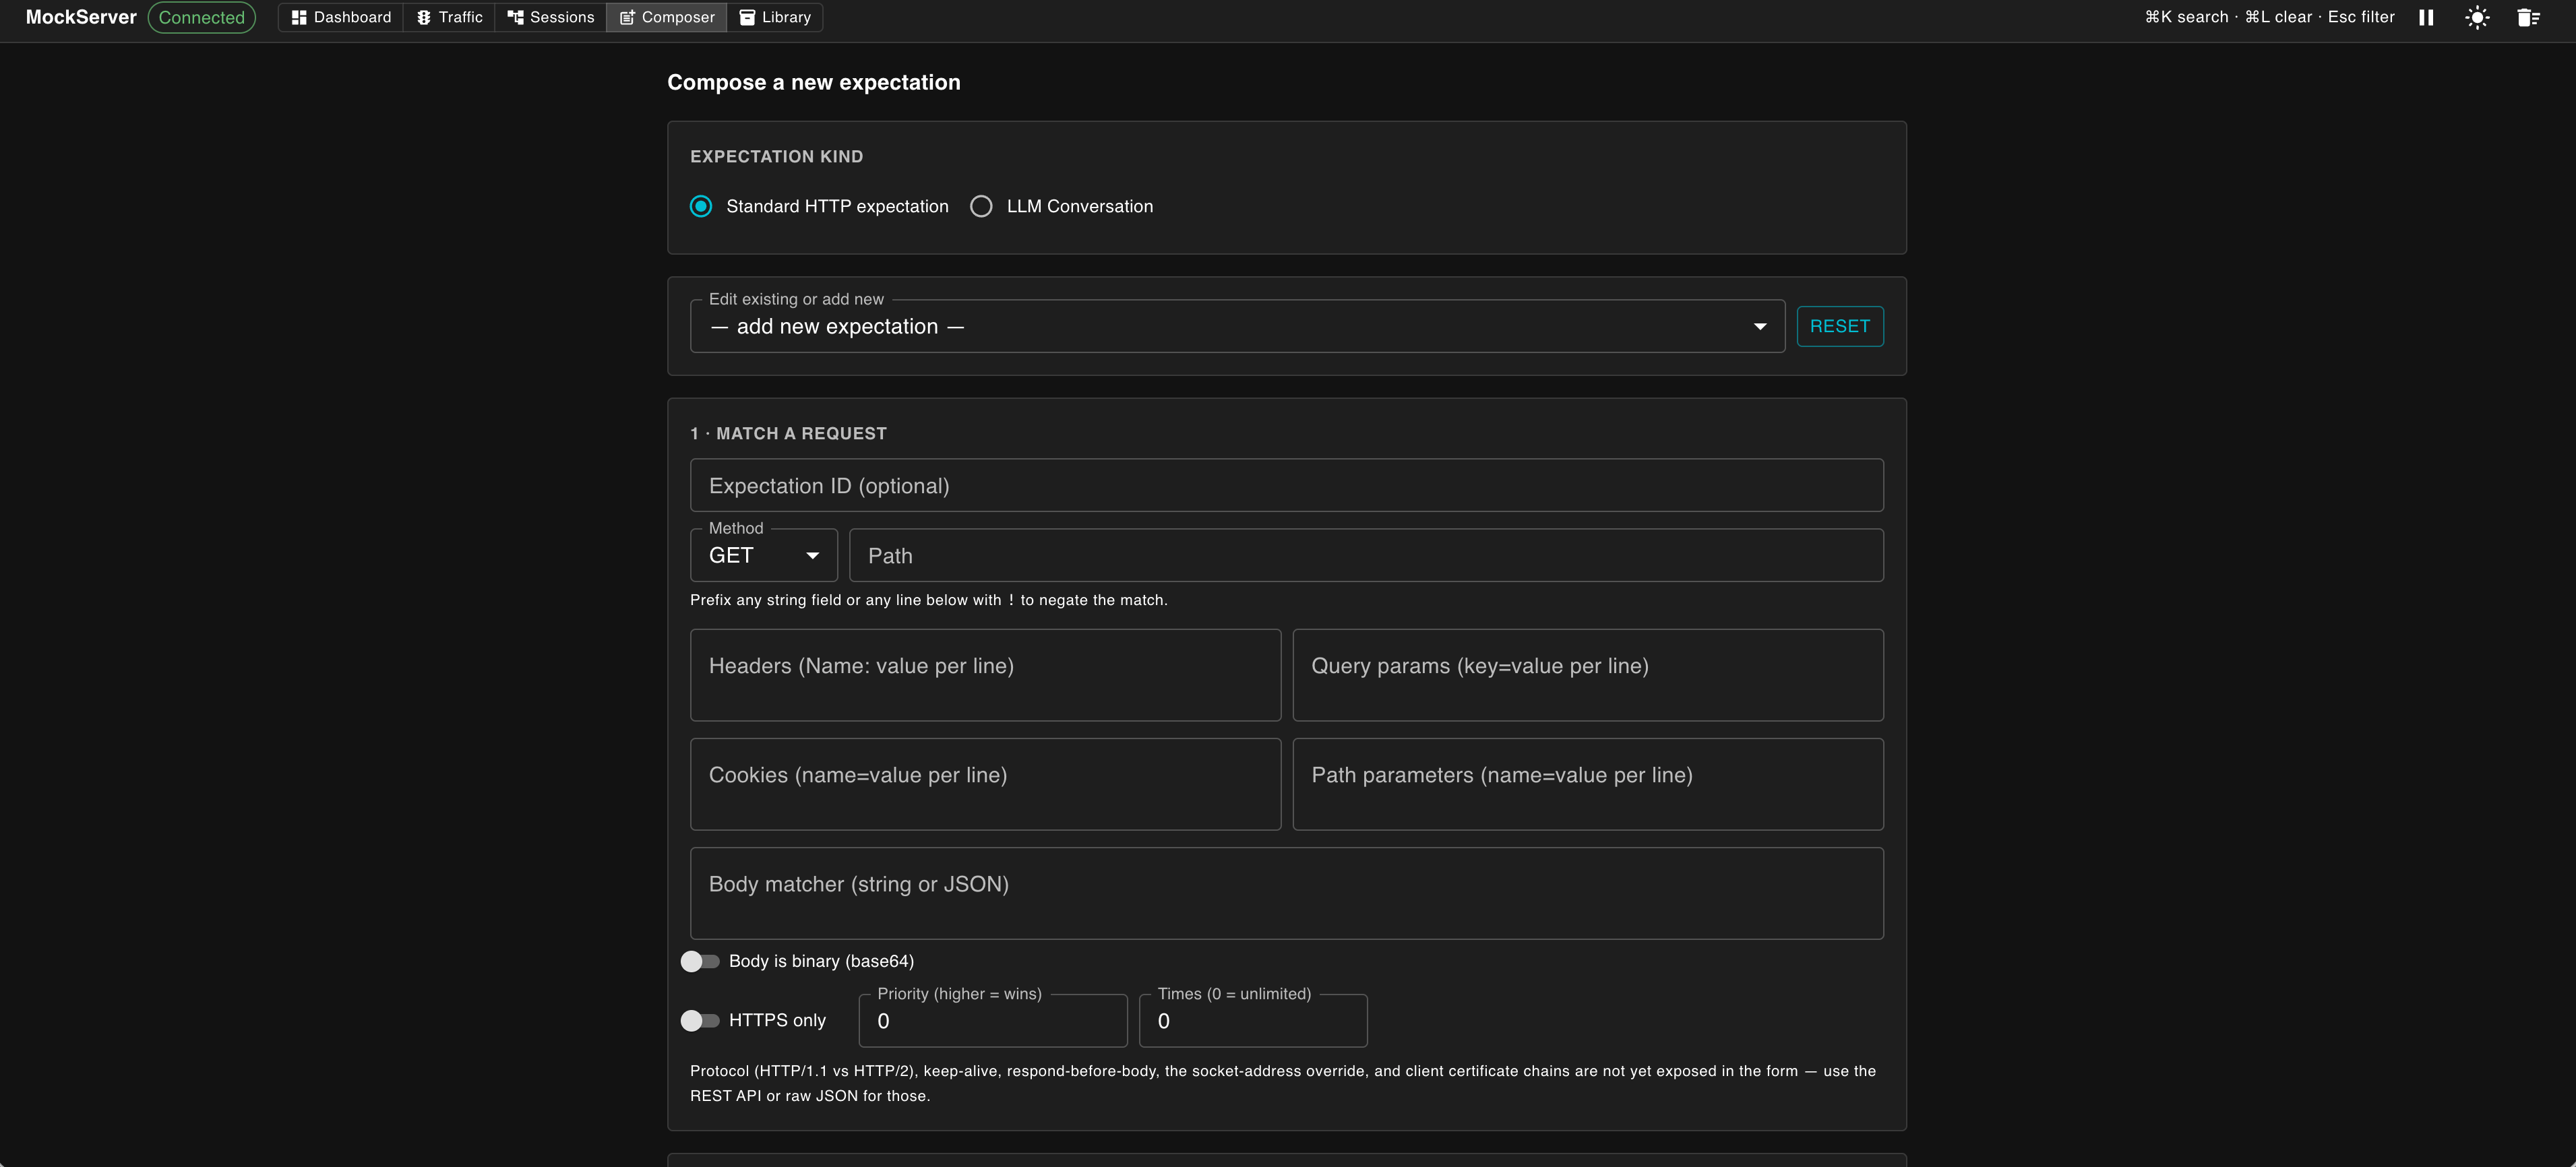
Task: Click the Times (0 = unlimited) field
Action: 1253,1021
